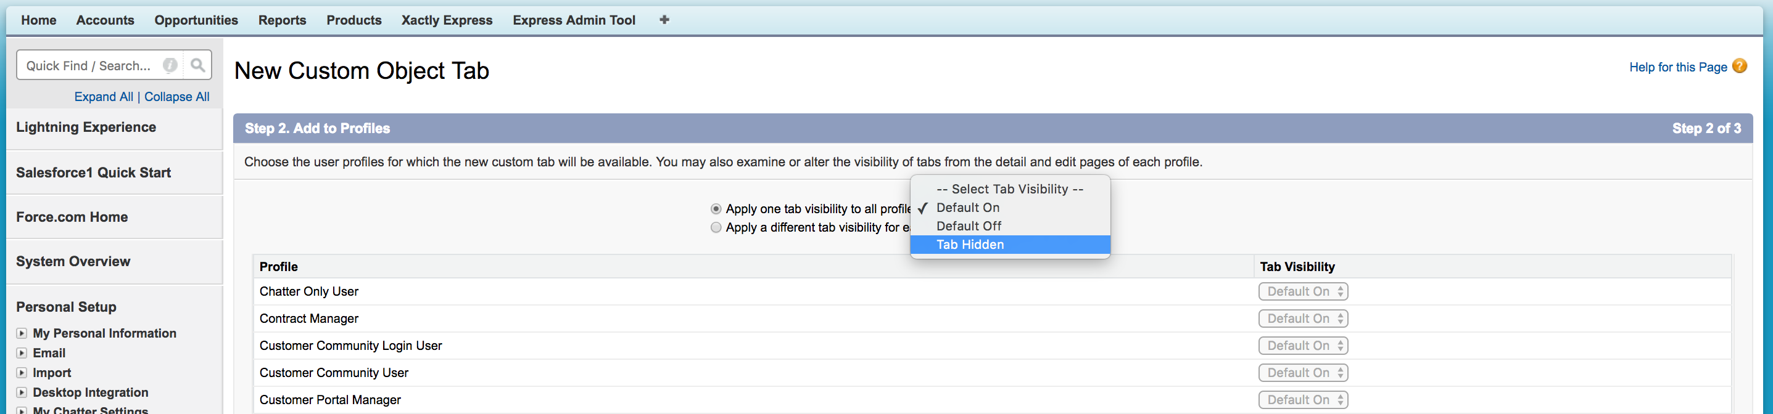Image resolution: width=1773 pixels, height=414 pixels.
Task: Click the Collapse All link
Action: click(177, 97)
